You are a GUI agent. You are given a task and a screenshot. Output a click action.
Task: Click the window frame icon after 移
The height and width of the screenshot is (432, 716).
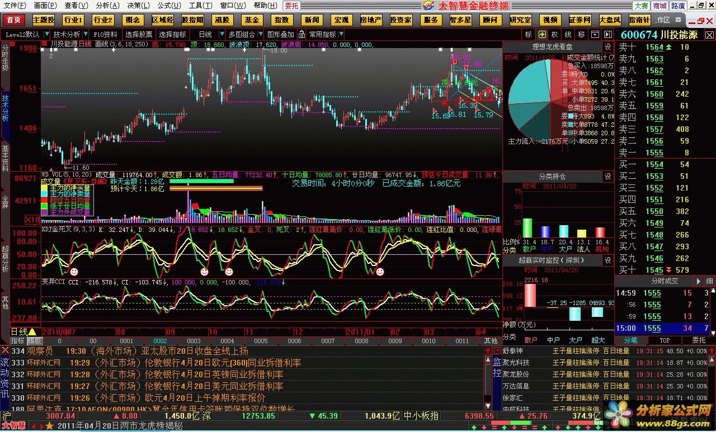pyautogui.click(x=595, y=34)
